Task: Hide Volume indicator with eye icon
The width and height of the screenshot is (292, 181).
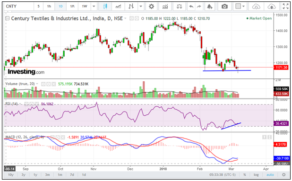Action: coord(43,84)
